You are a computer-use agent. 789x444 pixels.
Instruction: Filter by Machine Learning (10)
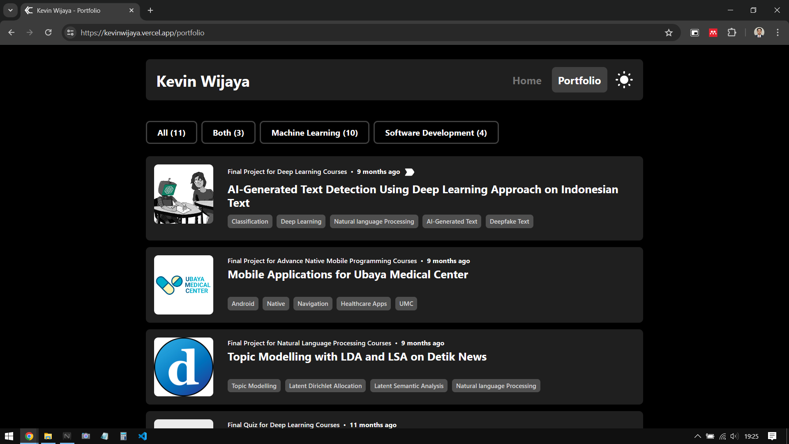(314, 132)
